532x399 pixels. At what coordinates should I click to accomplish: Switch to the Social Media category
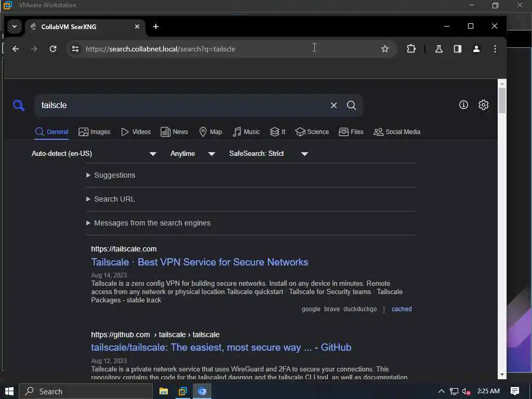tap(396, 132)
